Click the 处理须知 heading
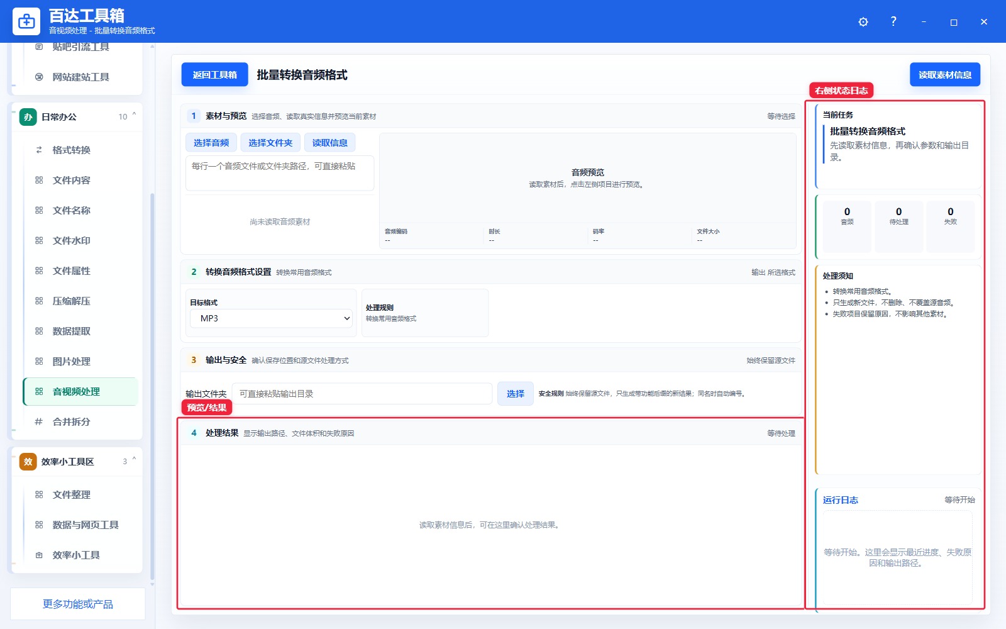 838,276
